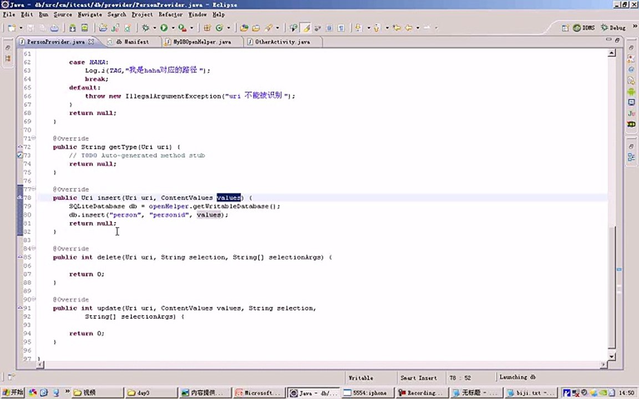Open the Android SDK Manager icon
Image resolution: width=639 pixels, height=399 pixels.
click(x=73, y=28)
